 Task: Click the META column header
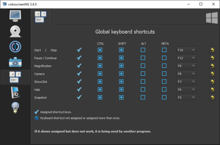point(165,44)
